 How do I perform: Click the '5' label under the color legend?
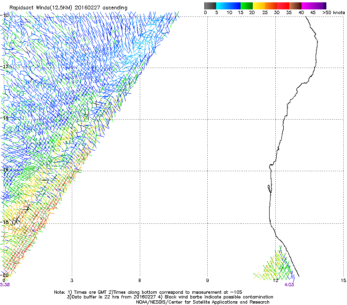[217, 13]
